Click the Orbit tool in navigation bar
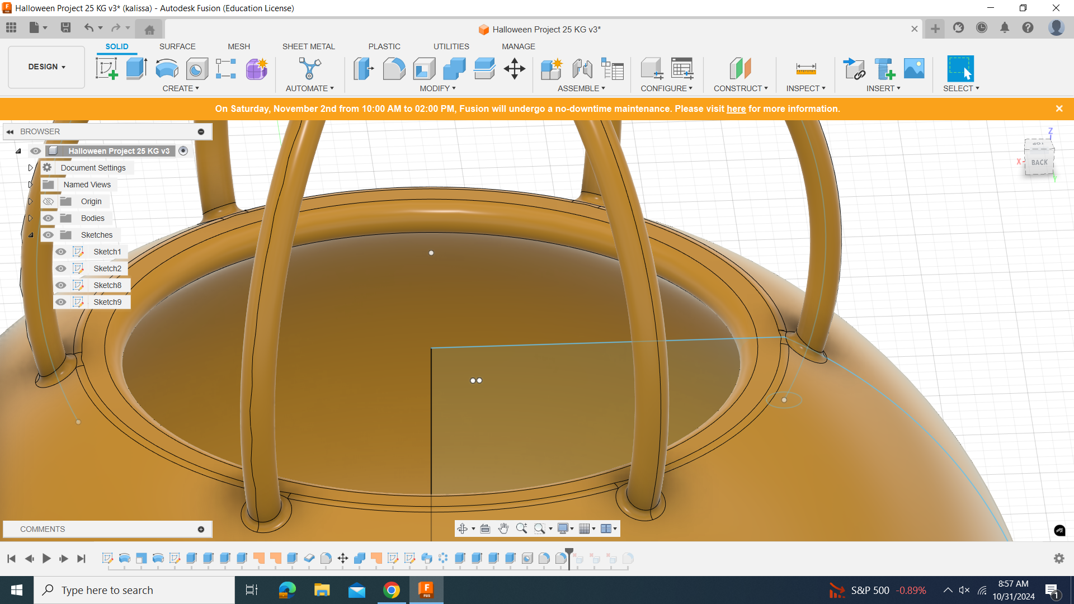Image resolution: width=1074 pixels, height=604 pixels. pyautogui.click(x=462, y=528)
